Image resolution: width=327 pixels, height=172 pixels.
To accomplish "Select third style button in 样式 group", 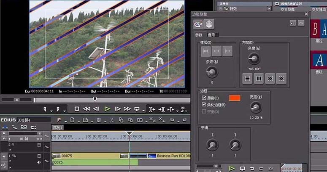I will (227, 51).
